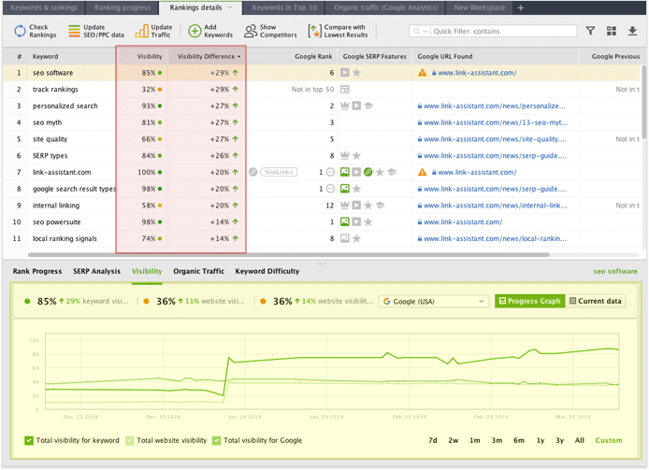
Task: Click the magnifier search icon in quick filter
Action: pyautogui.click(x=416, y=31)
